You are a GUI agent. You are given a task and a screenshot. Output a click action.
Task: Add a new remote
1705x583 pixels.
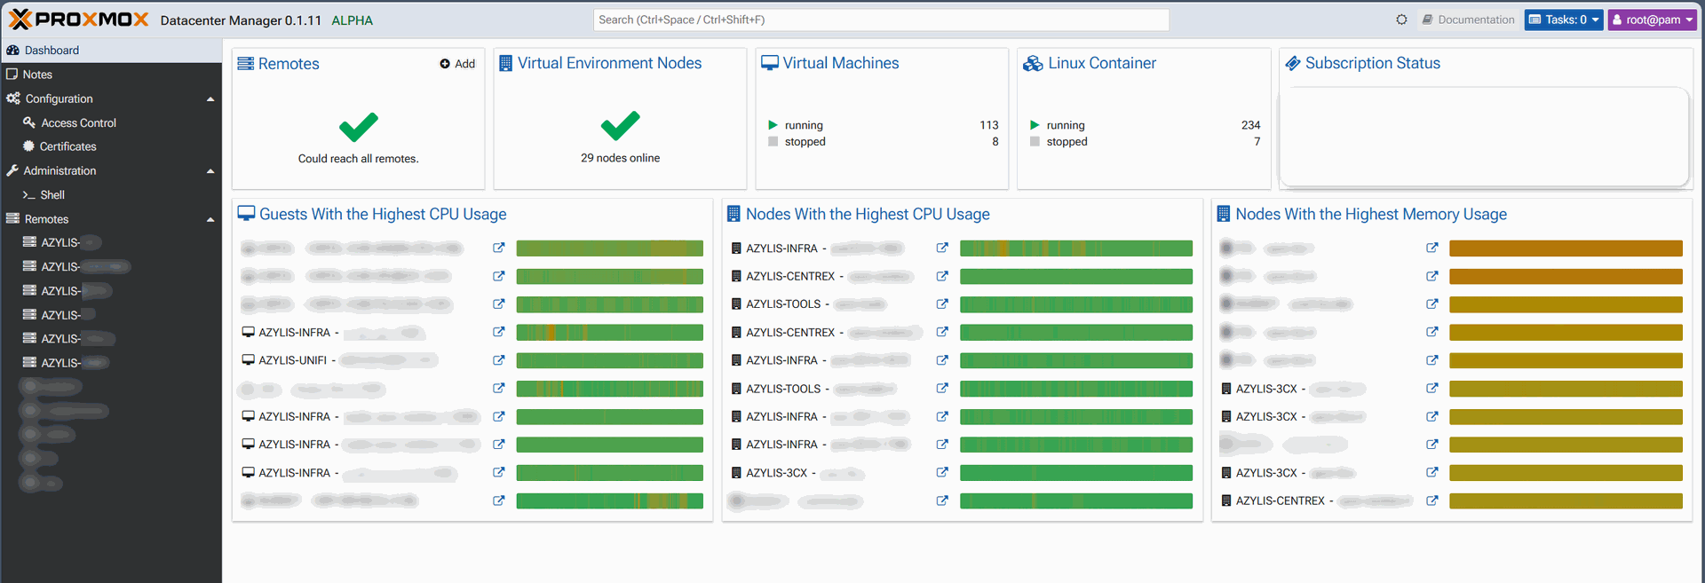pyautogui.click(x=457, y=64)
